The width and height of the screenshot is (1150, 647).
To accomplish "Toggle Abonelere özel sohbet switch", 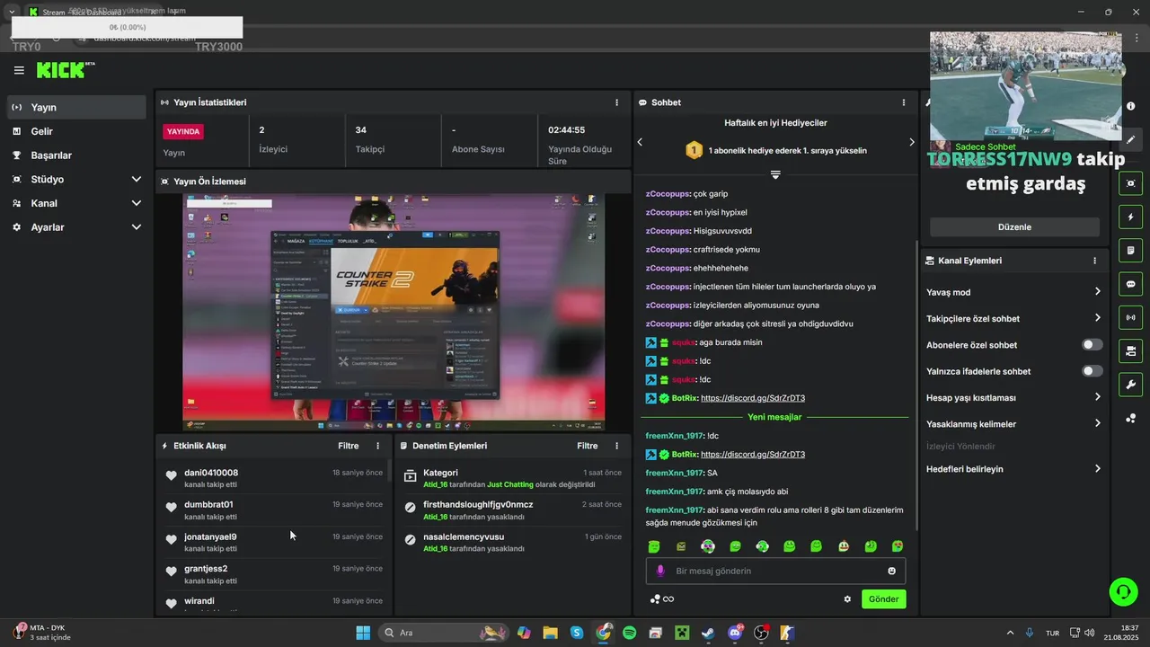I will pyautogui.click(x=1092, y=345).
